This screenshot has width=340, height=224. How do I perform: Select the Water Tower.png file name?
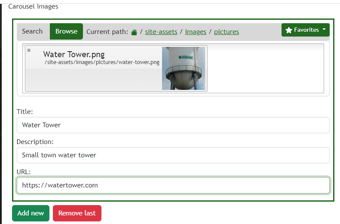click(x=74, y=55)
